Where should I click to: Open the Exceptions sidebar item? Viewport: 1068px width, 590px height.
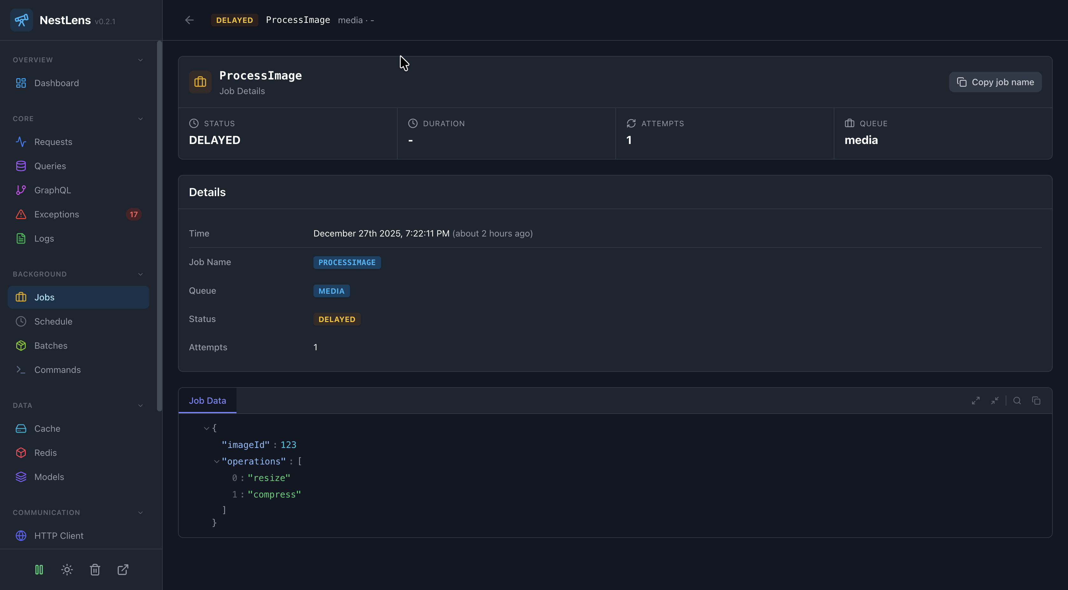pos(57,214)
